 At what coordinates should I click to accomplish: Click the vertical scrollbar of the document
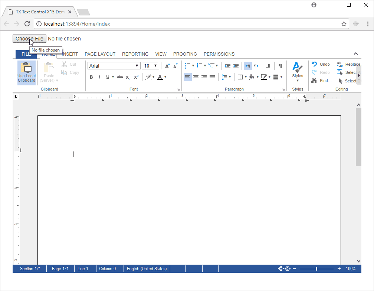coord(358,138)
